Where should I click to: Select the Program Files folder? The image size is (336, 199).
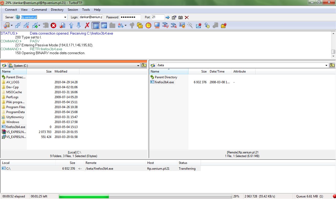pyautogui.click(x=16, y=107)
